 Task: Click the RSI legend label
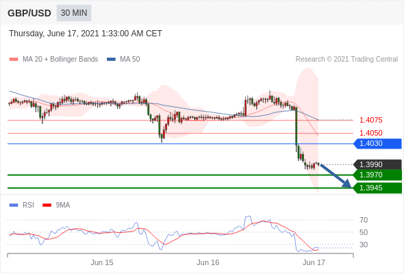tap(28, 206)
